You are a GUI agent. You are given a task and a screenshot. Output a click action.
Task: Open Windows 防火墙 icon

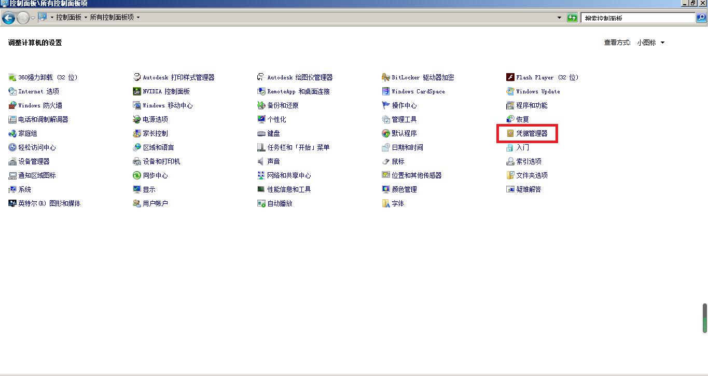pos(12,105)
